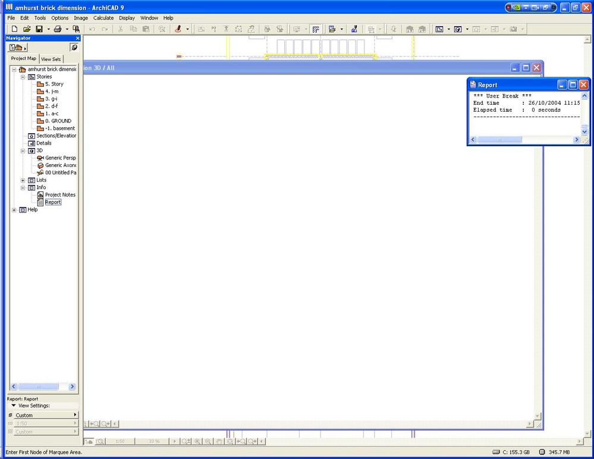Viewport: 594px width, 459px height.
Task: Open the Calculate menu
Action: 103,18
